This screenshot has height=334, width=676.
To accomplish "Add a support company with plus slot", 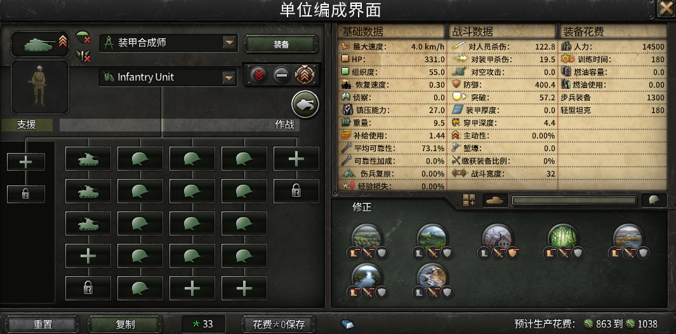I will pyautogui.click(x=26, y=162).
